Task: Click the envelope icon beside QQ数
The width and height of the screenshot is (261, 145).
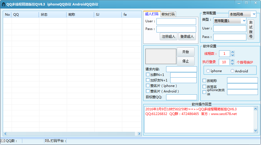Action: click(x=3, y=141)
